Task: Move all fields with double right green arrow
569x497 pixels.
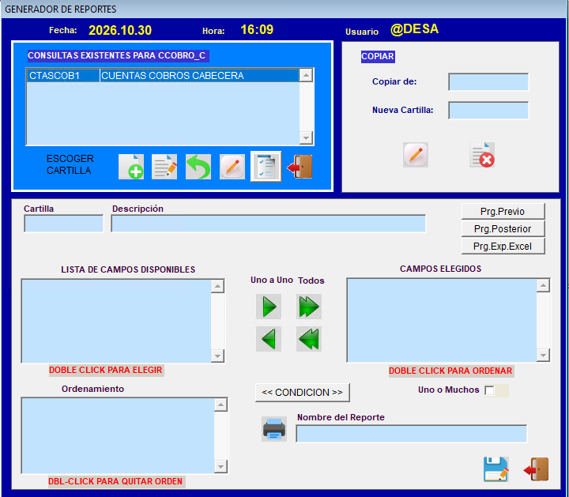Action: [309, 307]
